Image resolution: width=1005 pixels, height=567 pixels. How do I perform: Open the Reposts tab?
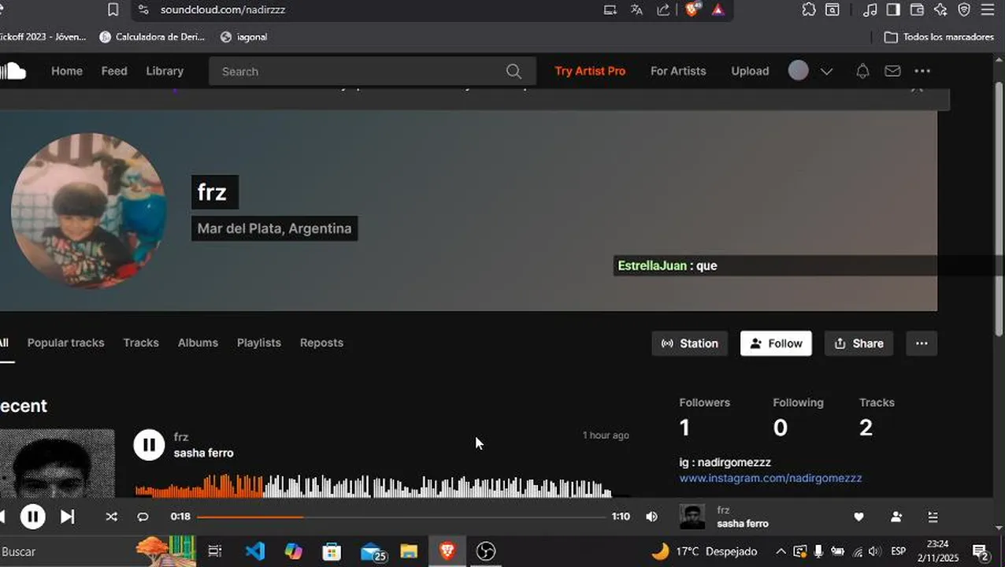(x=321, y=343)
